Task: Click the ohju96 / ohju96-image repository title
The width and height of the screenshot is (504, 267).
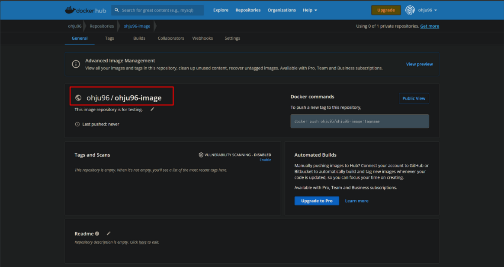Action: (x=124, y=98)
